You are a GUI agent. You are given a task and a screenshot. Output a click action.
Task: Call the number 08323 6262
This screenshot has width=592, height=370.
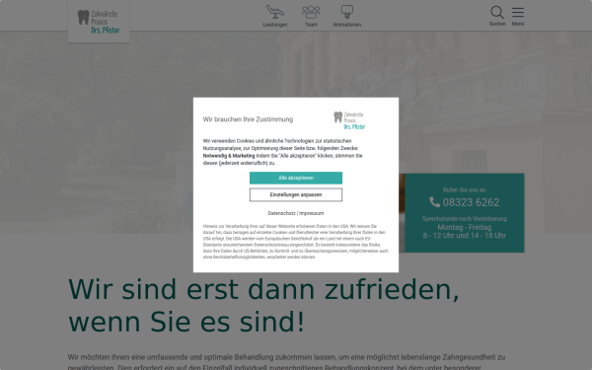(x=471, y=202)
